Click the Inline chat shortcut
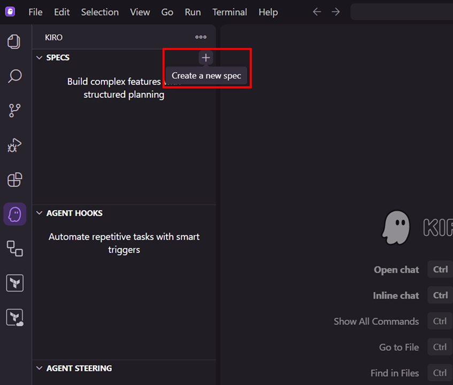The width and height of the screenshot is (453, 385). [x=396, y=296]
